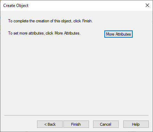Close the Create Object dialog with X
This screenshot has height=132, width=153.
point(147,5)
